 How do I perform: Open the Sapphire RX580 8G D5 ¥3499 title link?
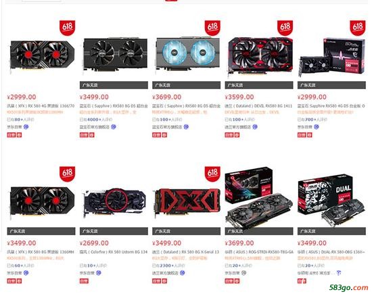point(114,105)
